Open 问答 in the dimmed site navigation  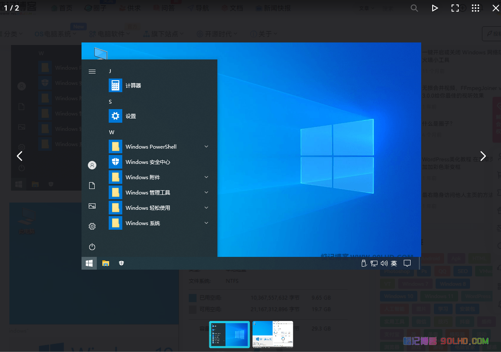pos(164,8)
